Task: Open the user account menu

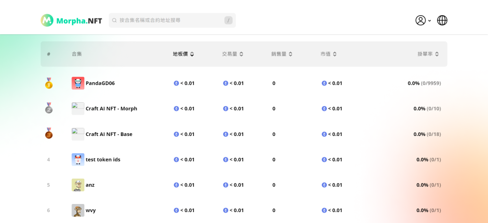Action: point(422,20)
